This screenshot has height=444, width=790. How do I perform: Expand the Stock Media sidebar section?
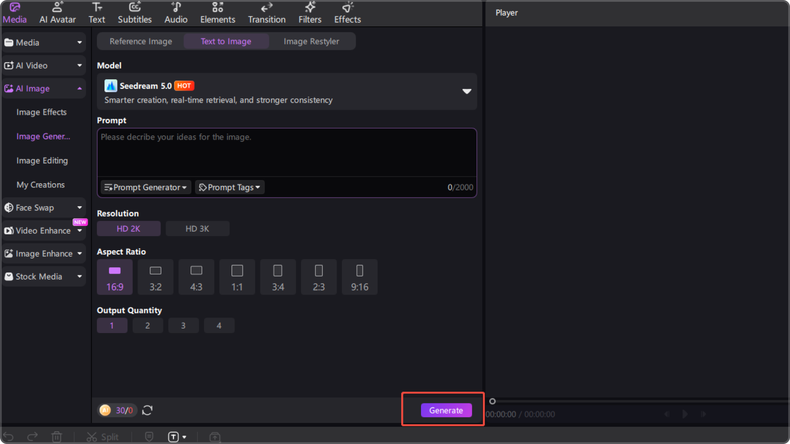(43, 277)
